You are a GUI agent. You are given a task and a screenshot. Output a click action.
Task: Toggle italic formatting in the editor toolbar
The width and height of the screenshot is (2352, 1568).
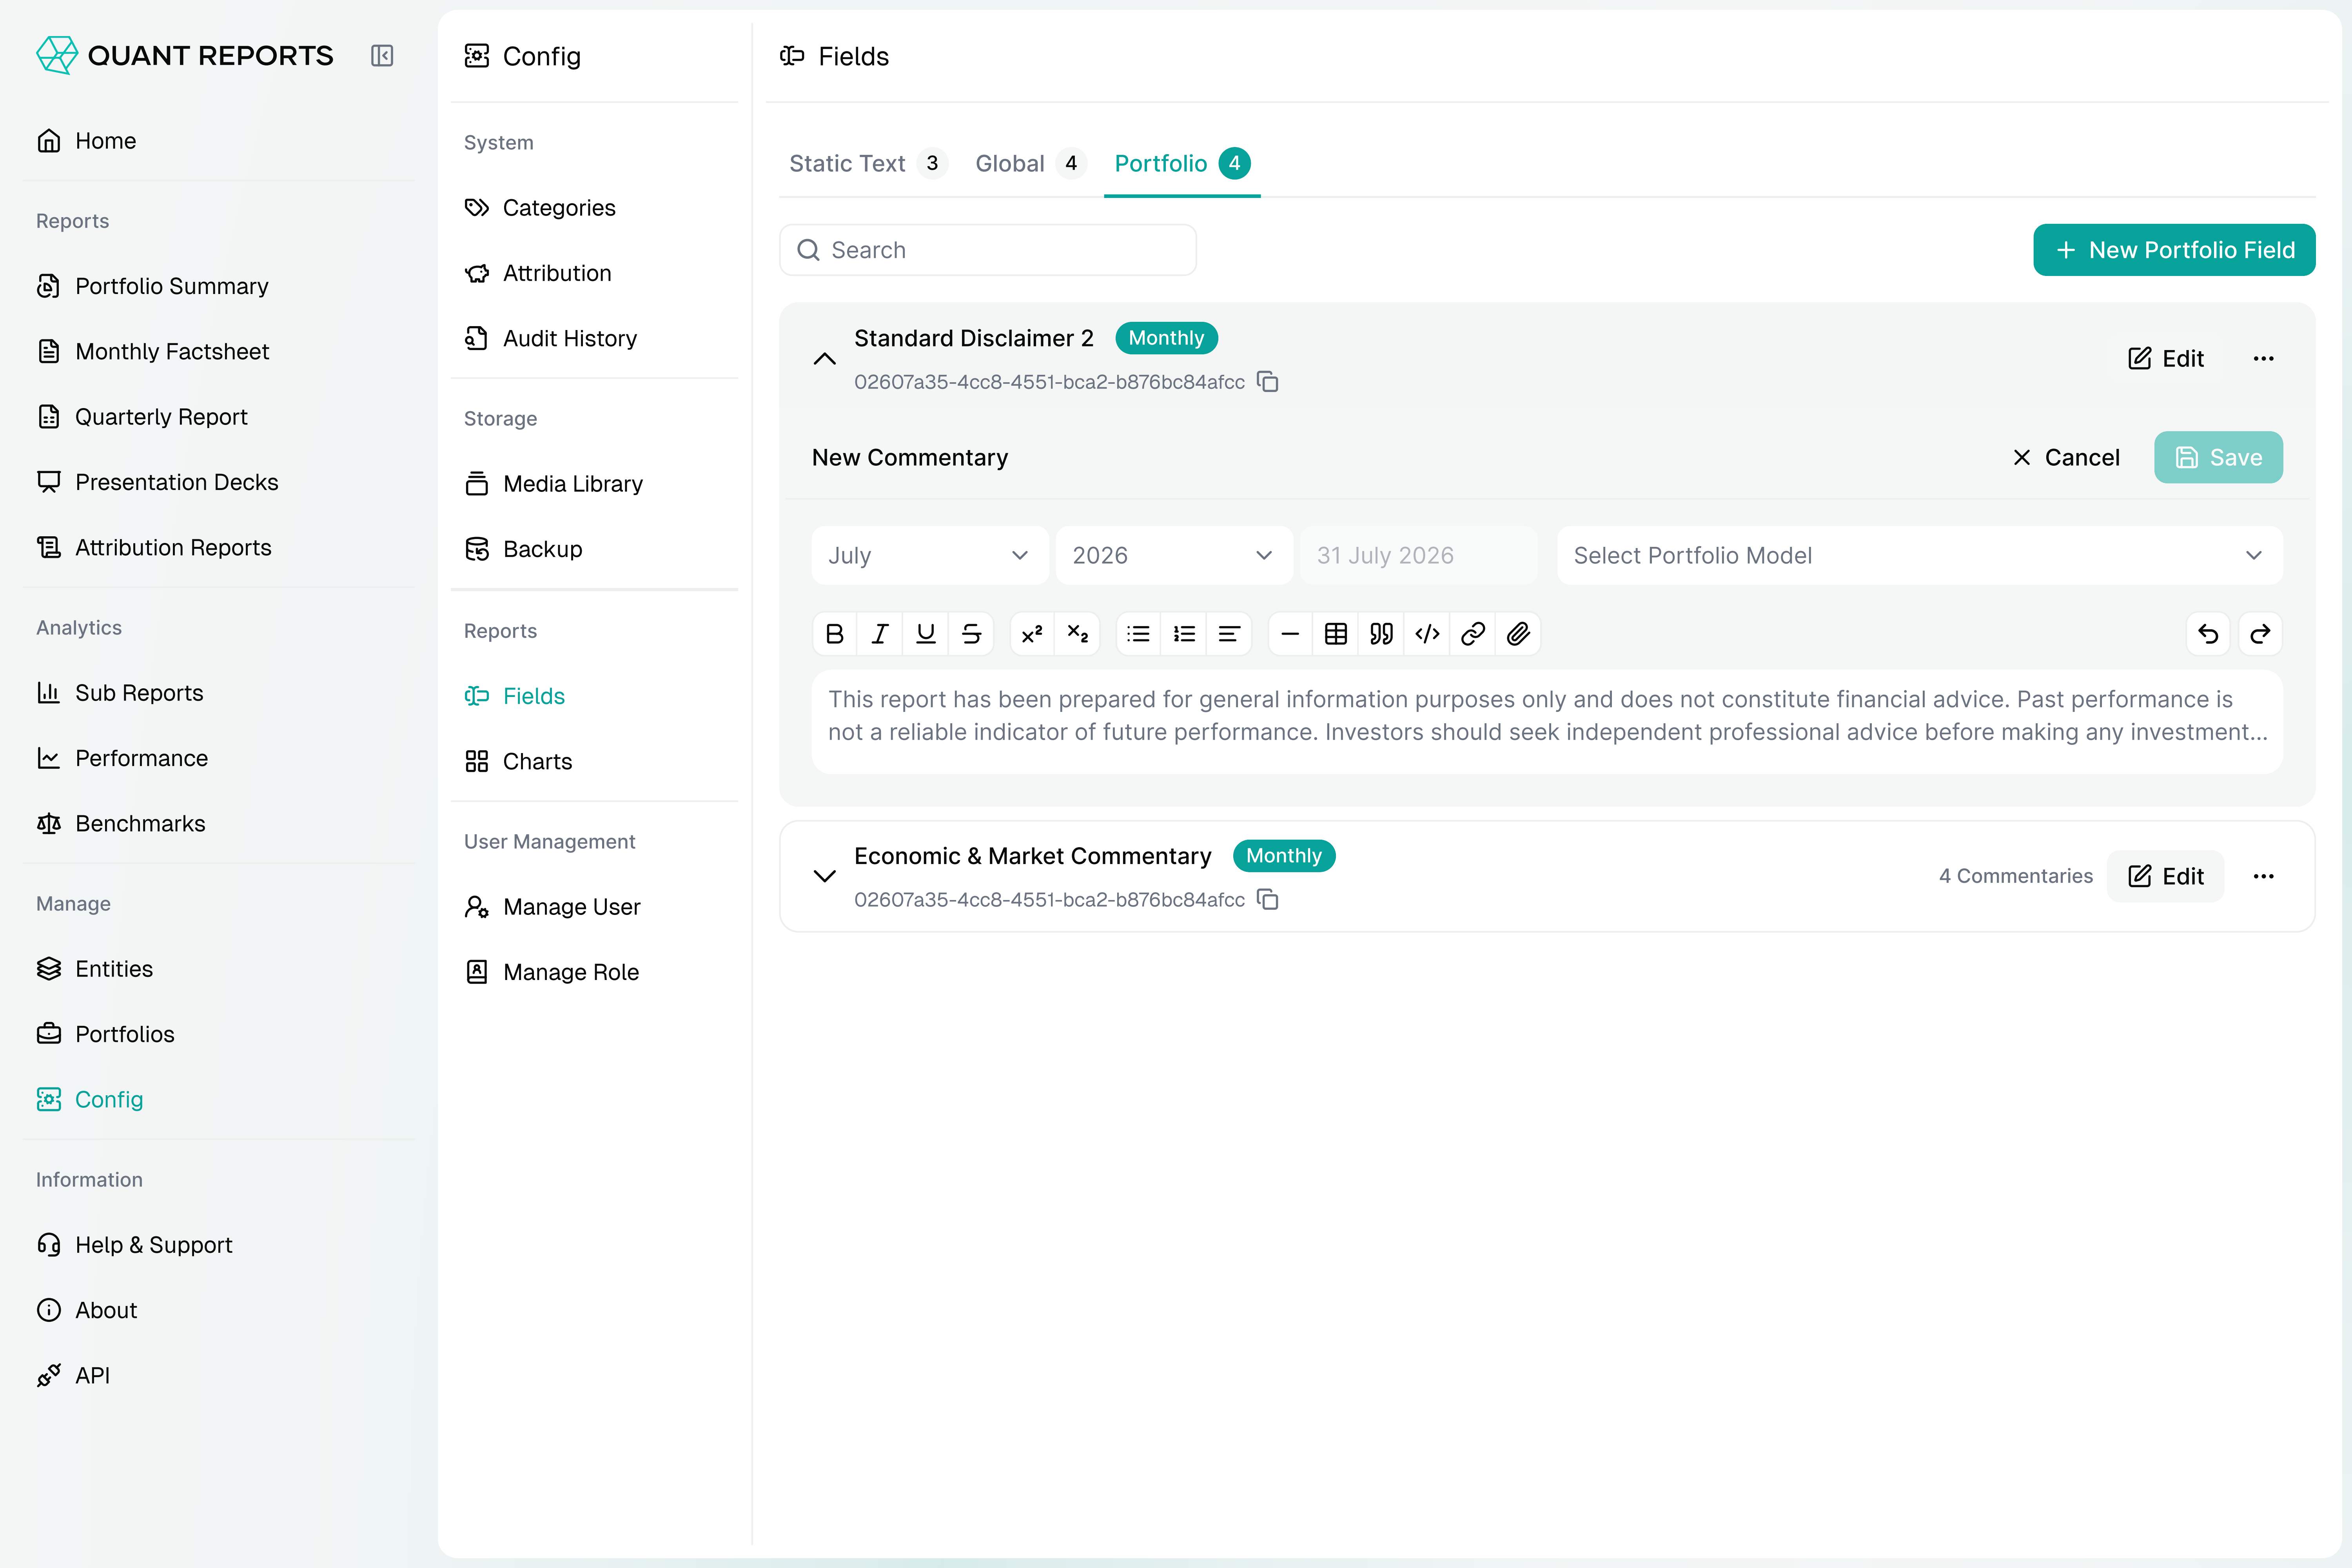pos(880,634)
